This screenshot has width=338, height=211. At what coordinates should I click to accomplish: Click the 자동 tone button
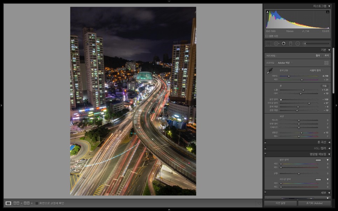pos(324,86)
